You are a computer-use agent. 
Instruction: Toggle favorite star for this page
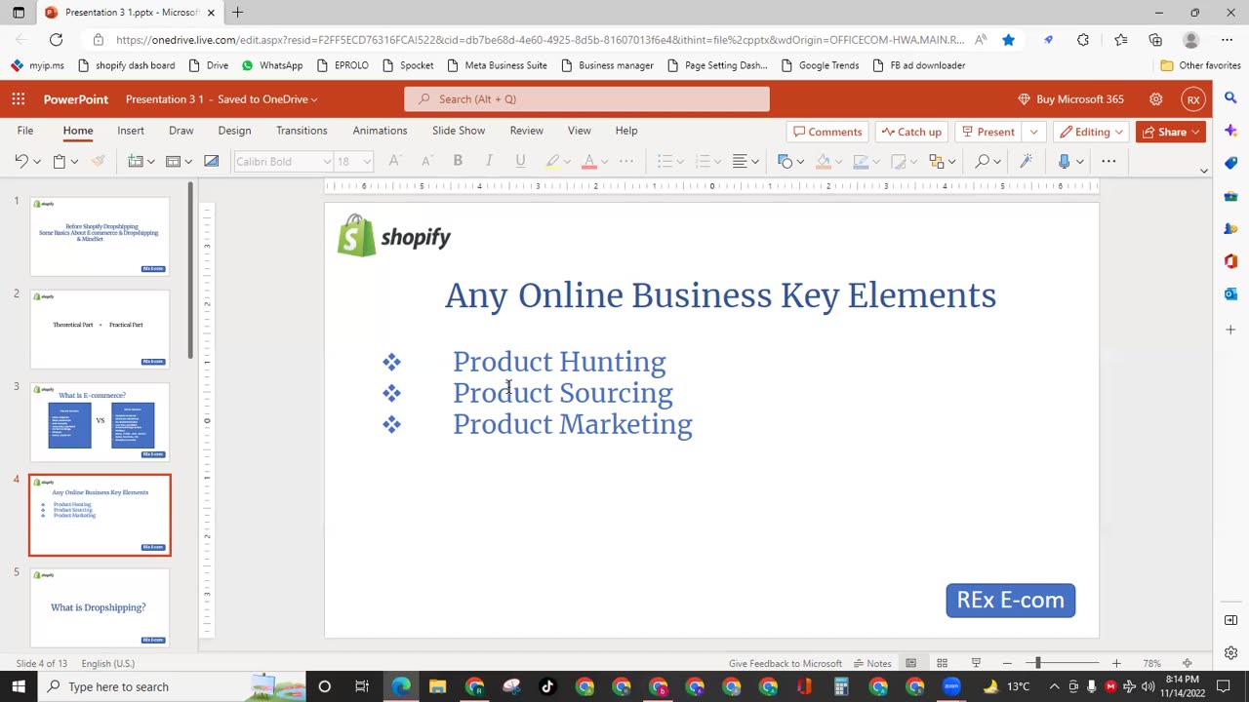pos(1008,40)
